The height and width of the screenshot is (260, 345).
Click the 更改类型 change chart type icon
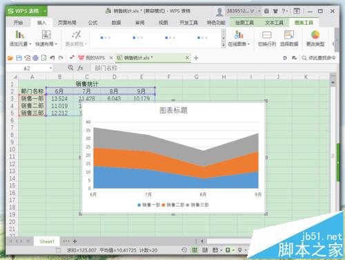click(315, 35)
